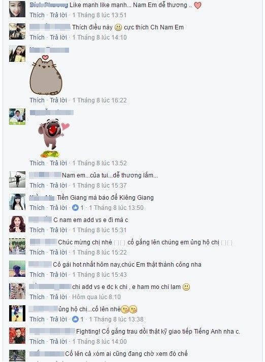This screenshot has height=362, width=265.
Task: Click kissing emojis after 'cố lên nhé'
Action: click(x=129, y=309)
